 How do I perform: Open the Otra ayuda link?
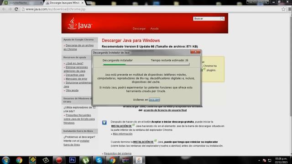pyautogui.click(x=72, y=90)
